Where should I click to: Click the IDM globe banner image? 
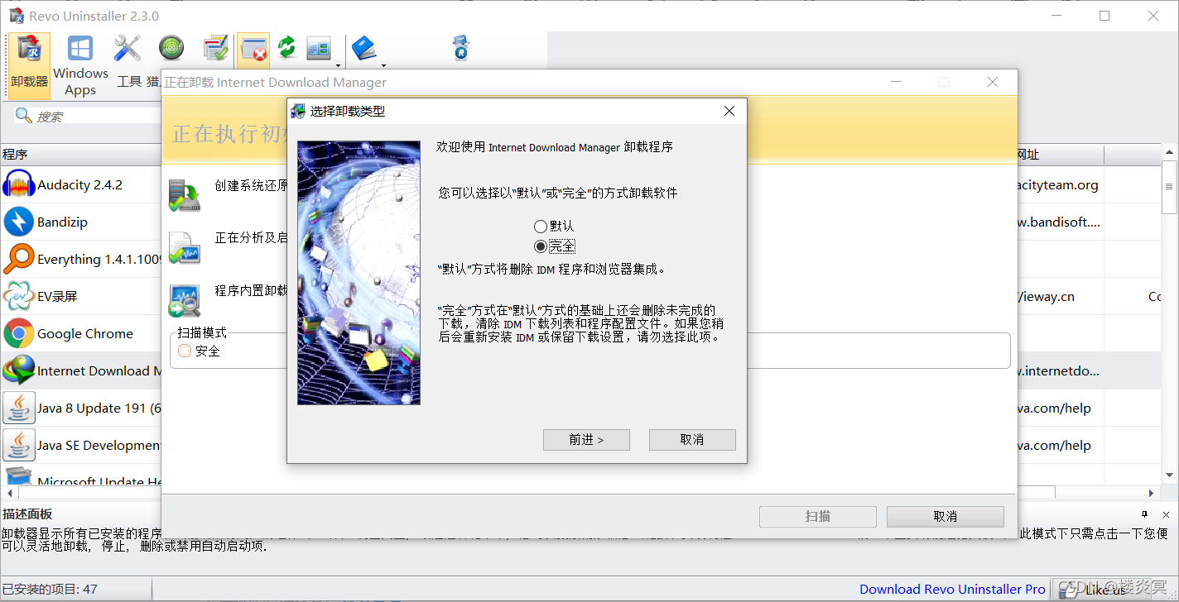tap(359, 273)
